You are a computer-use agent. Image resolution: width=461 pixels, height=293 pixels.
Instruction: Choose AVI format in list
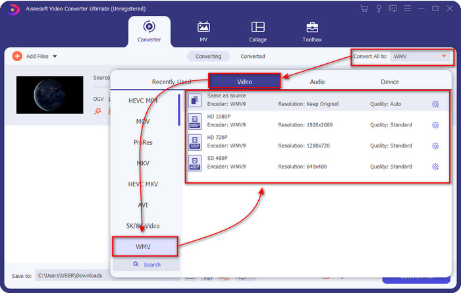(143, 205)
